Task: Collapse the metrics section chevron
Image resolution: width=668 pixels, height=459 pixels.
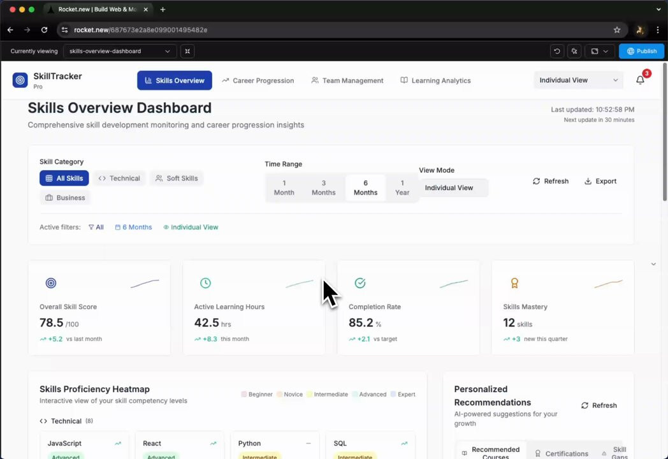Action: (653, 264)
